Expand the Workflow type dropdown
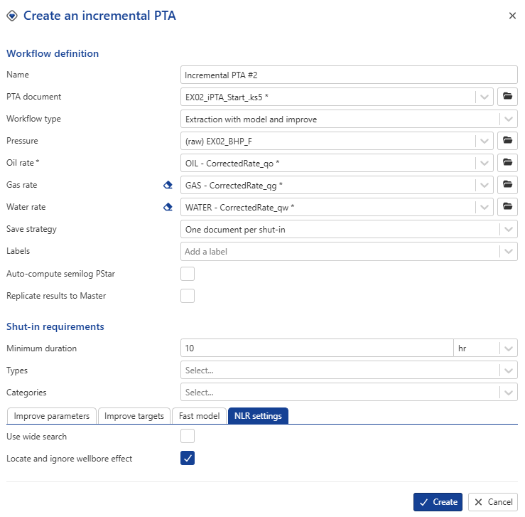The image size is (525, 517). (x=508, y=119)
